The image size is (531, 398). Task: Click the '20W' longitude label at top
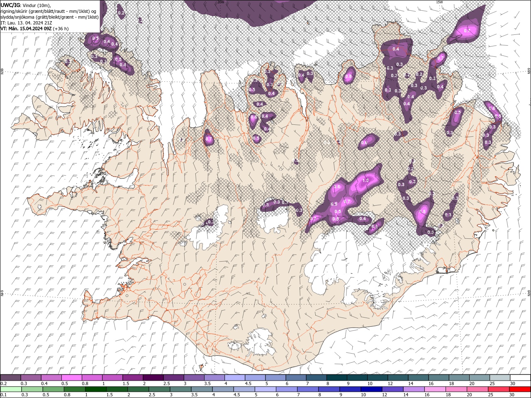click(221, 2)
